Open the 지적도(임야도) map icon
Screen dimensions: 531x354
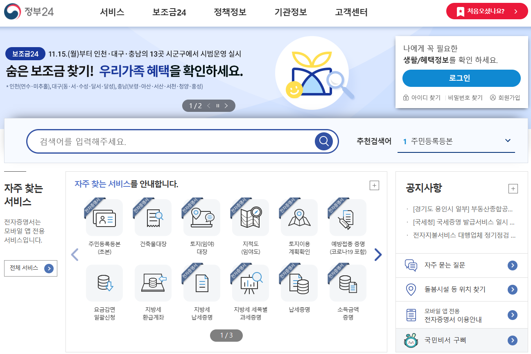[x=251, y=218]
